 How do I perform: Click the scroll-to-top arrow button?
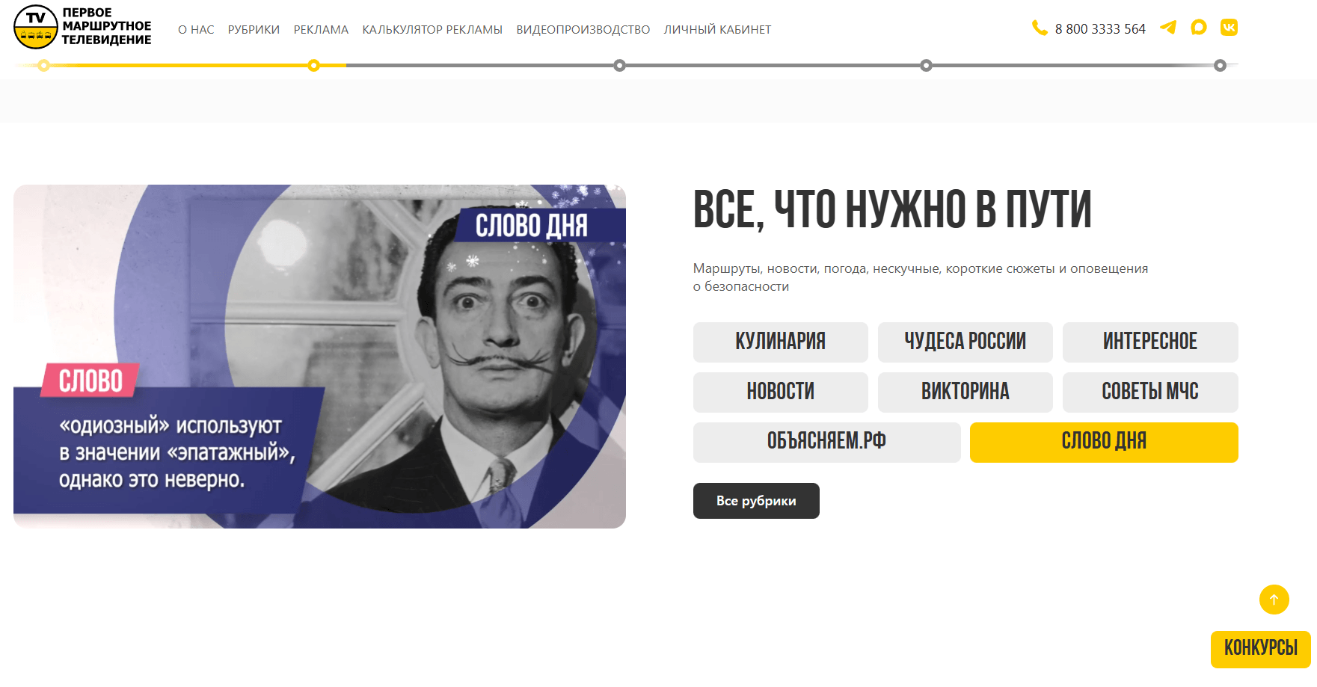tap(1274, 600)
